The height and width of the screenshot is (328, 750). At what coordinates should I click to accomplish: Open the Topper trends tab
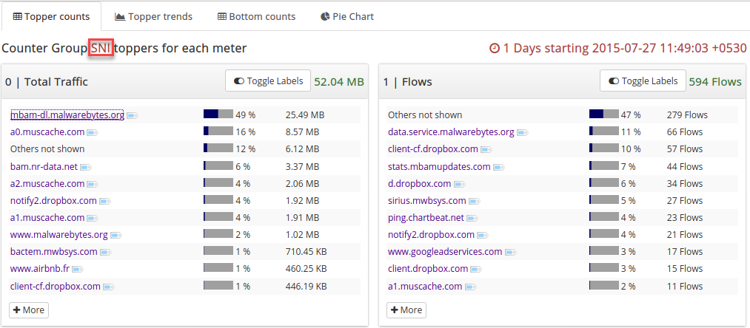pyautogui.click(x=153, y=17)
